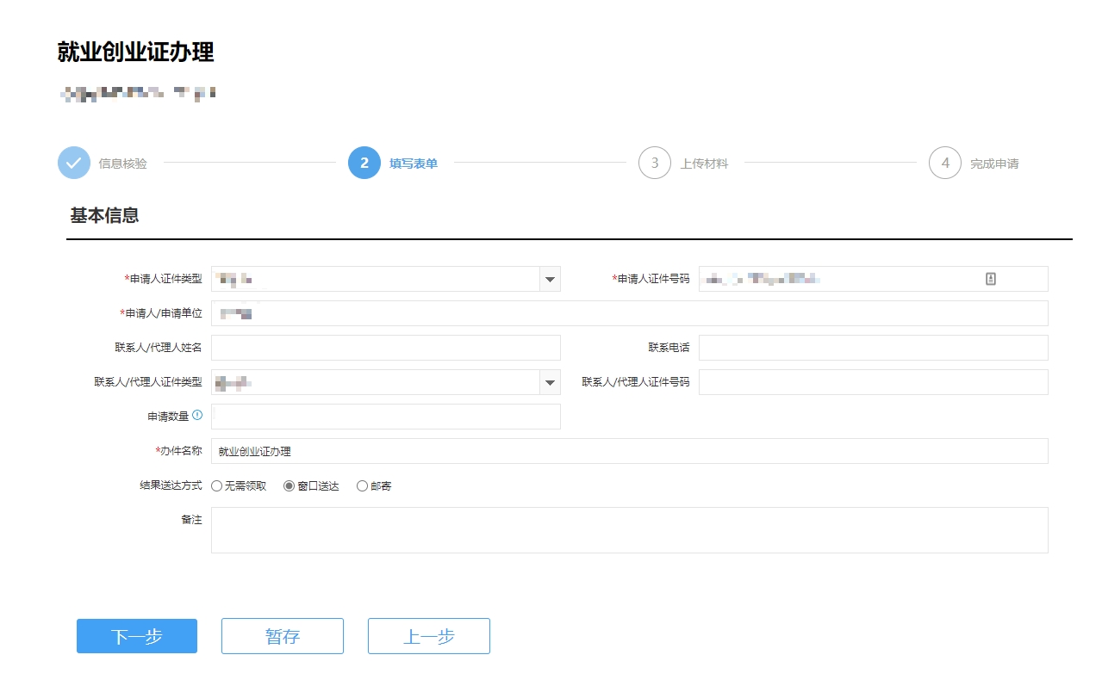Select the 窗口送达 radio option
This screenshot has width=1102, height=692.
[x=290, y=486]
